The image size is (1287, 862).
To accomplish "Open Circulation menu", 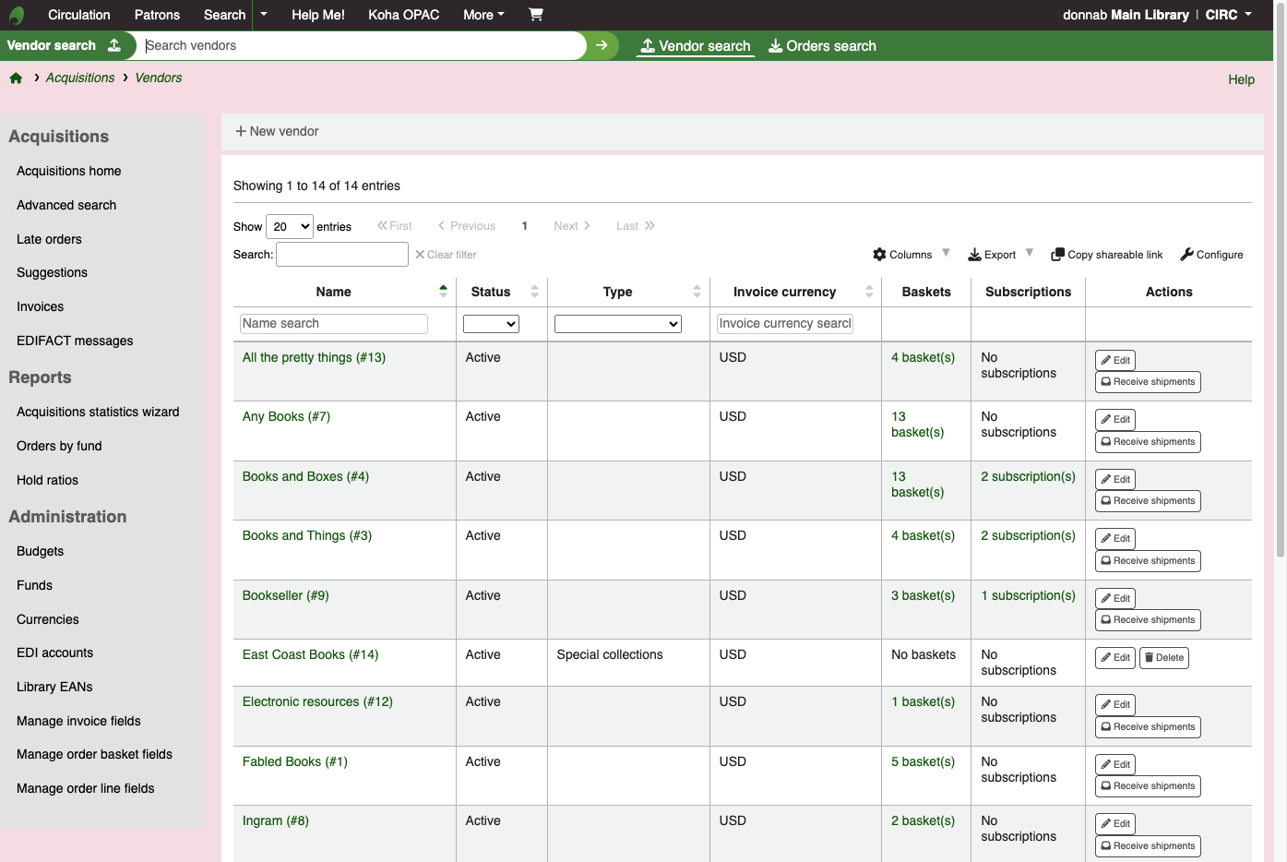I will [78, 15].
